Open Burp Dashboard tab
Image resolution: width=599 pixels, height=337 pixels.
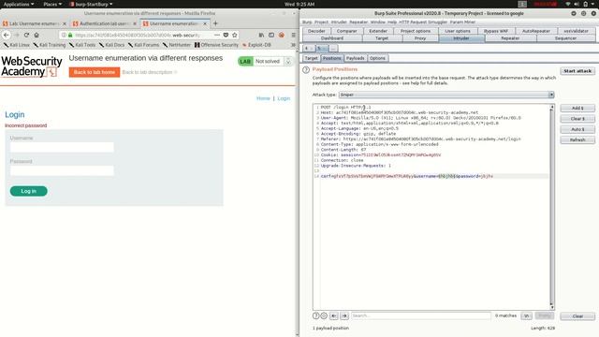click(x=332, y=38)
